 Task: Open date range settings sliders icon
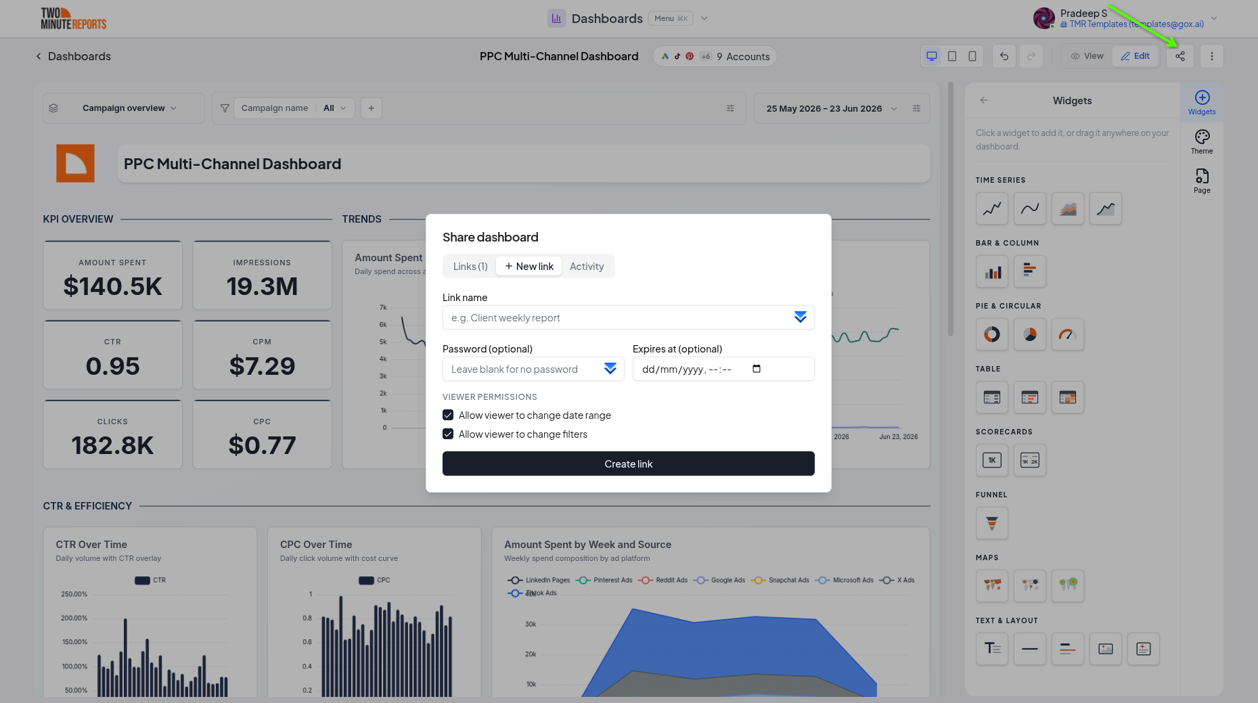[916, 108]
